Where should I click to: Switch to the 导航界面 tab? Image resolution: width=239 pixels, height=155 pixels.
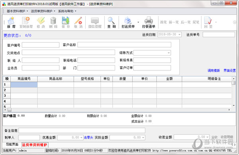point(12,145)
